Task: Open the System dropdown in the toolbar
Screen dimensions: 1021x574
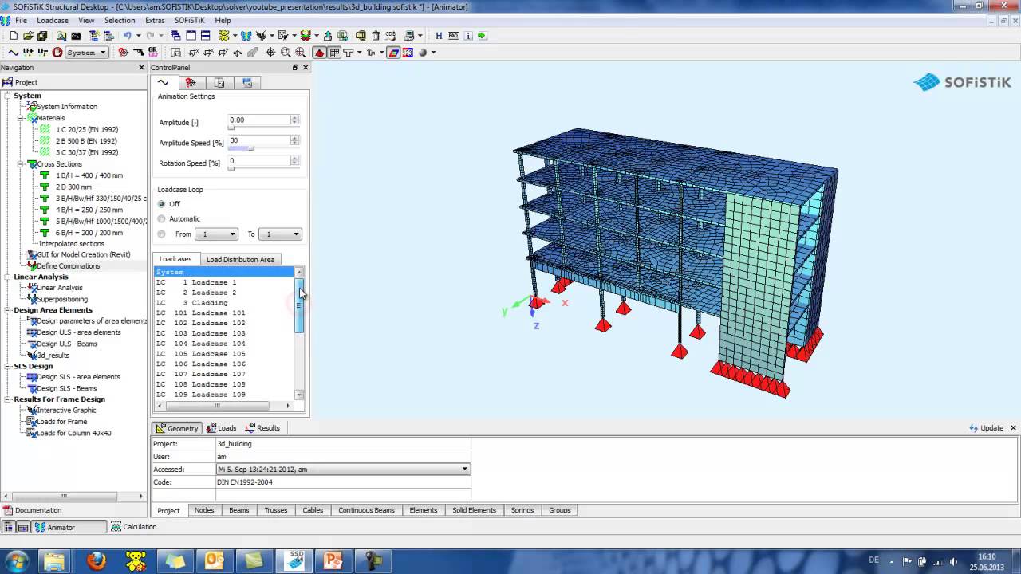Action: click(86, 53)
